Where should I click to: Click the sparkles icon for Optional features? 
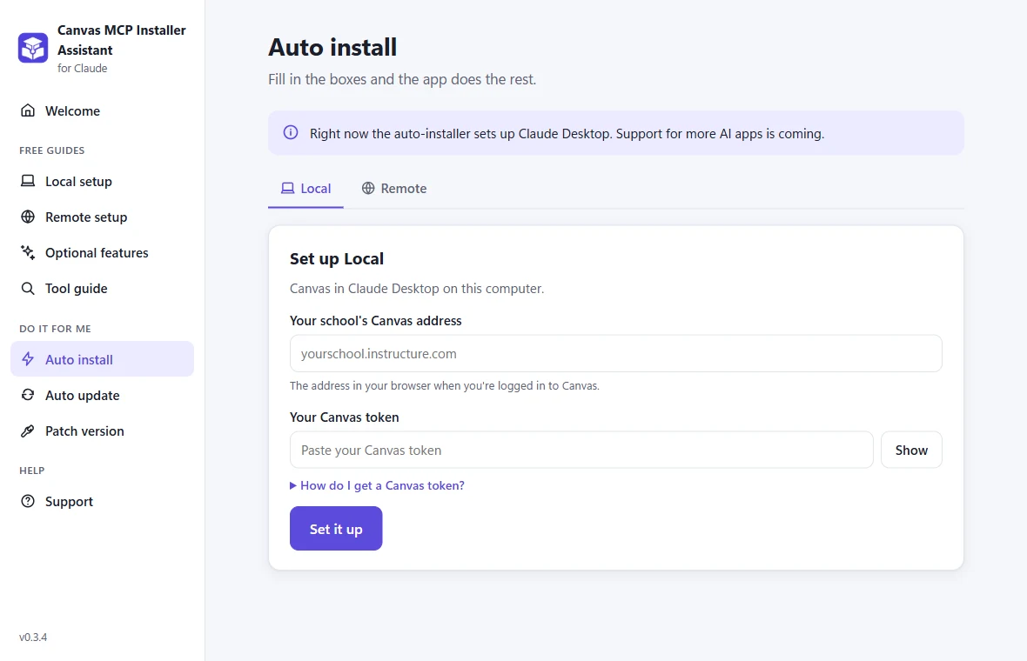tap(28, 252)
